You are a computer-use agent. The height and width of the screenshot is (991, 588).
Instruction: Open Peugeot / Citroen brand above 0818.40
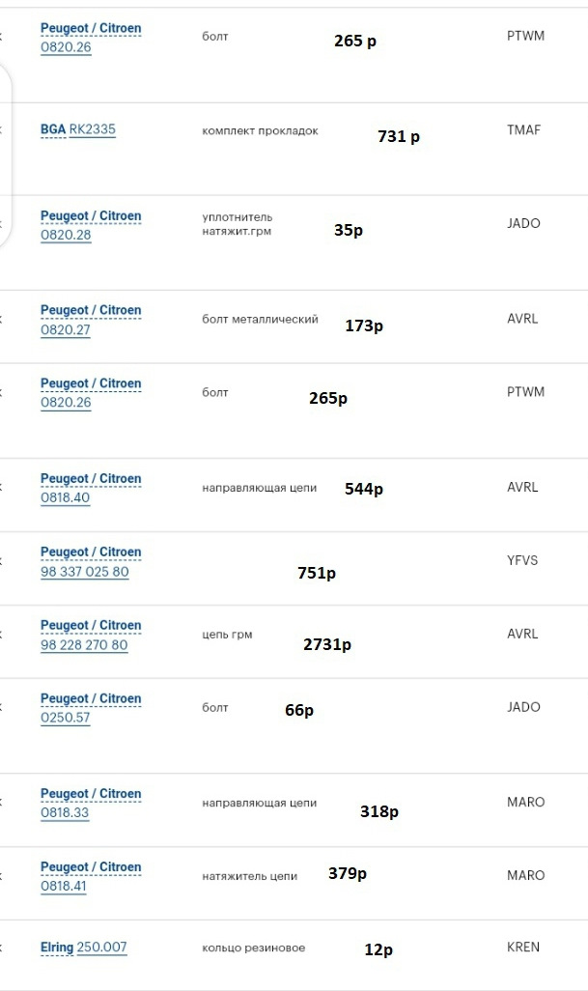pos(91,479)
